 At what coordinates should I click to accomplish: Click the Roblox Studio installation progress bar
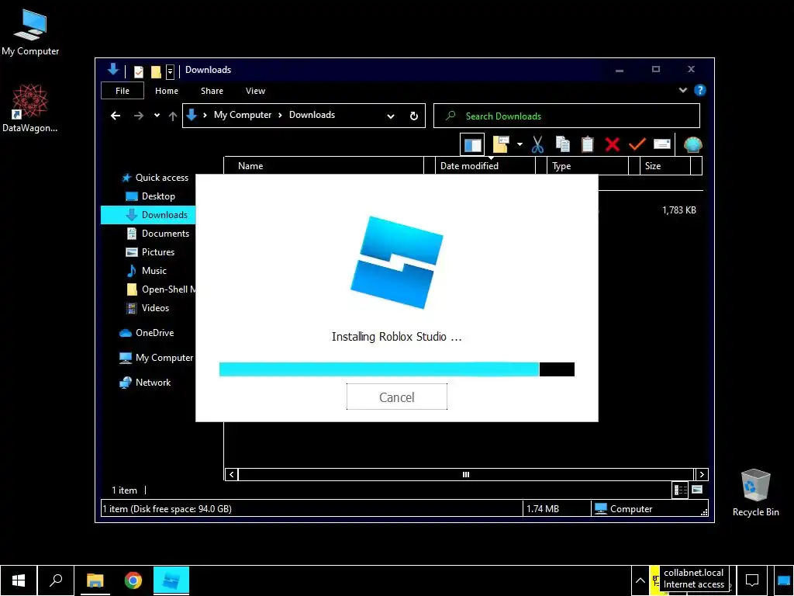pyautogui.click(x=396, y=369)
